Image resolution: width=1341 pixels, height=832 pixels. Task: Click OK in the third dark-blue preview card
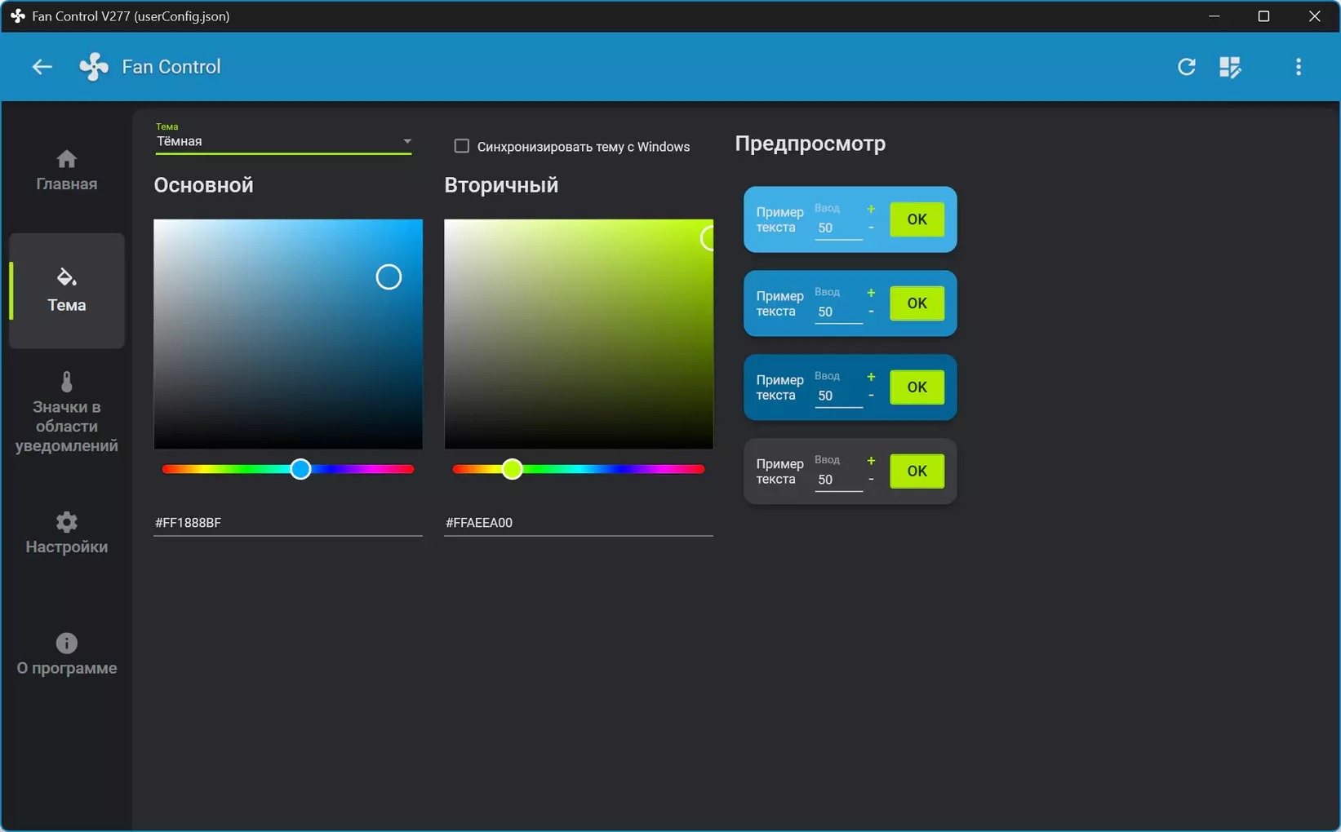click(x=917, y=387)
